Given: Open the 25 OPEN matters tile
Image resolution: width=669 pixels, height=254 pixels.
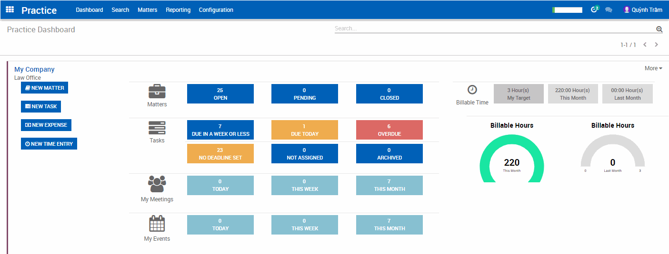Looking at the screenshot, I should [220, 94].
